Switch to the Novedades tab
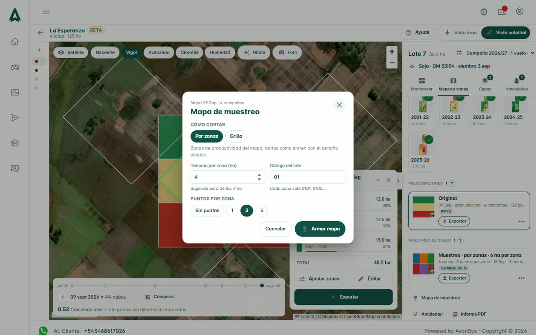 516,83
